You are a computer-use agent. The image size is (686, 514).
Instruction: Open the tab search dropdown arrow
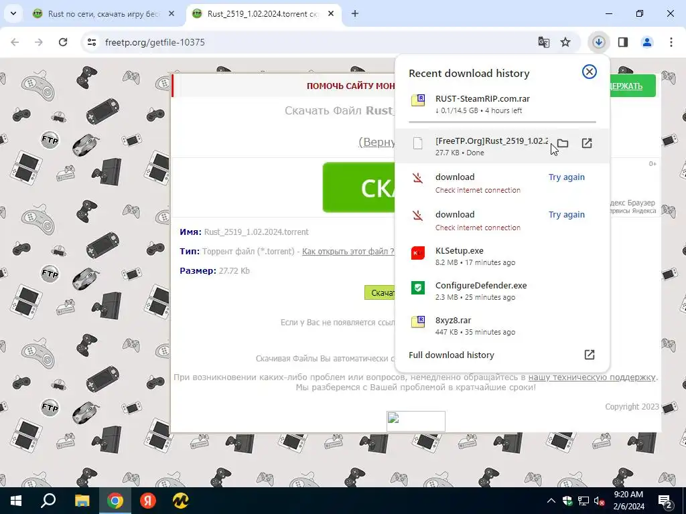coord(13,13)
